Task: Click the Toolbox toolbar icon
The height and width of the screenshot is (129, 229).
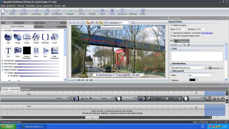Action: point(143,12)
